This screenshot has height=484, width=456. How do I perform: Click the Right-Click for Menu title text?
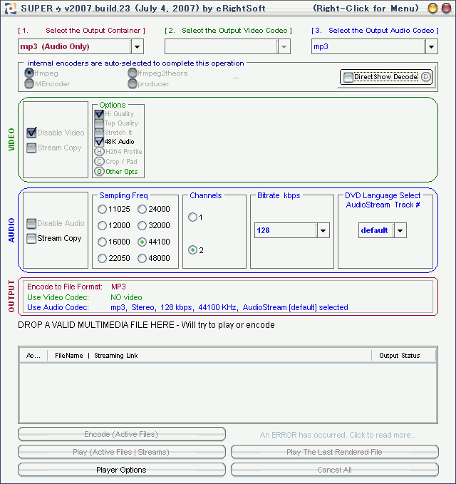click(366, 9)
